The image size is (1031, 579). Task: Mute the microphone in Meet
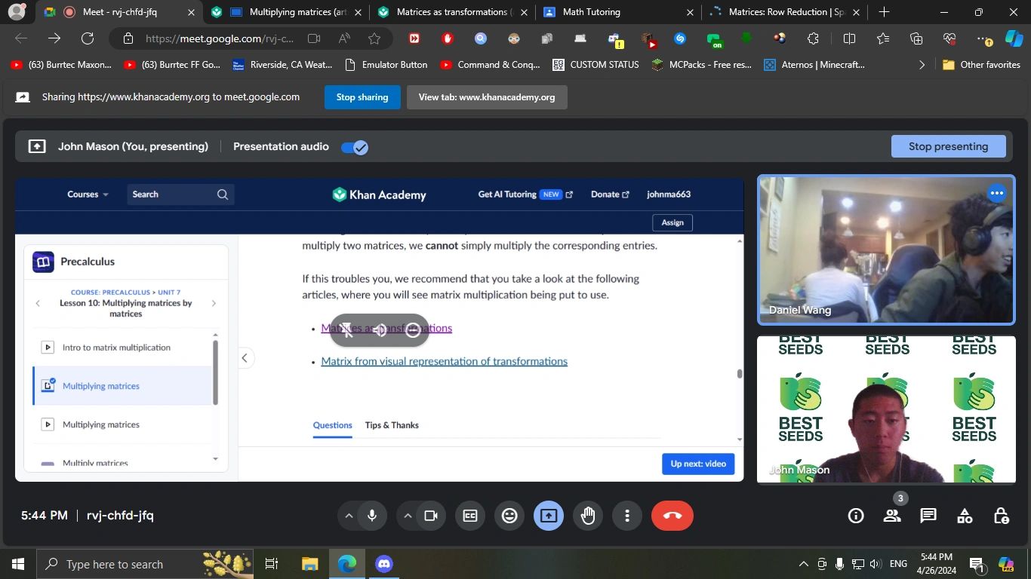tap(372, 516)
